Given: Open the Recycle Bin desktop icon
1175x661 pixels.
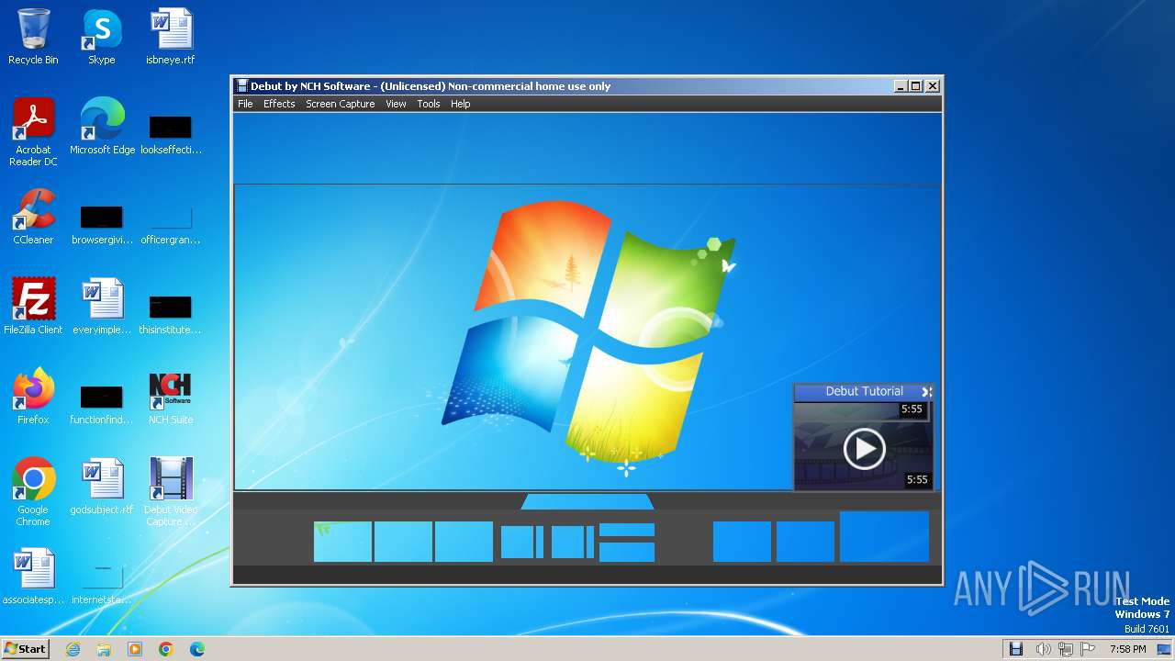Looking at the screenshot, I should (33, 37).
